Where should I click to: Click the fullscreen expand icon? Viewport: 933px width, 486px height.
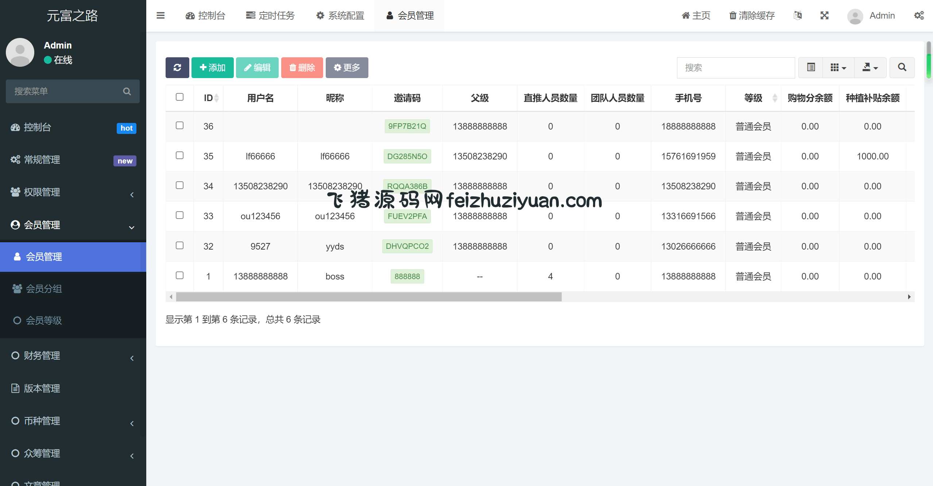(x=824, y=16)
